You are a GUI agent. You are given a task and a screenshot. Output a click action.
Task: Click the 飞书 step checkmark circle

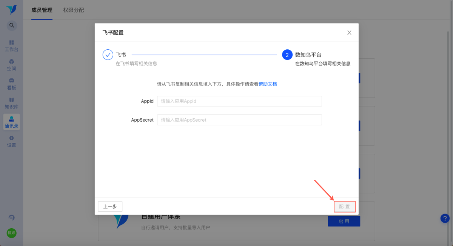[x=108, y=55]
